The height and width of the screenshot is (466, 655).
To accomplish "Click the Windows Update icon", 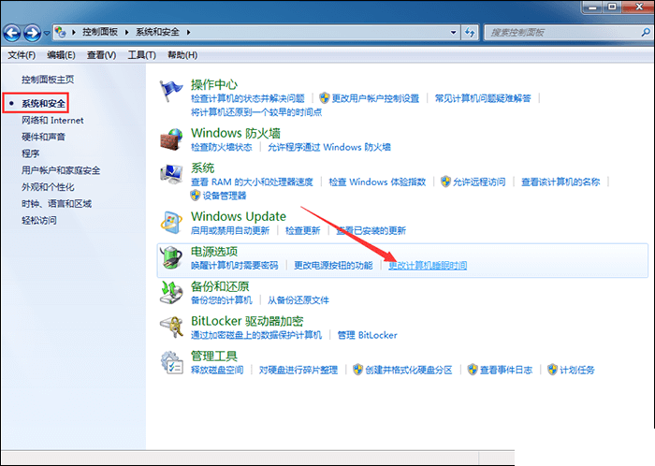I will click(x=171, y=223).
